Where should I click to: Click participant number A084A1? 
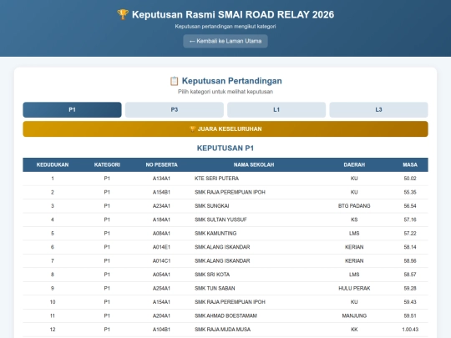(161, 234)
